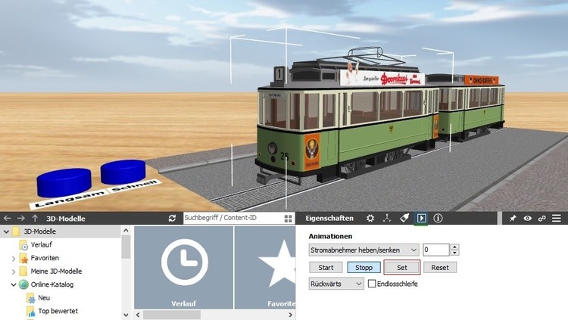This screenshot has width=568, height=320.
Task: Select Meine 3D-Modelle in the tree
Action: (x=56, y=271)
